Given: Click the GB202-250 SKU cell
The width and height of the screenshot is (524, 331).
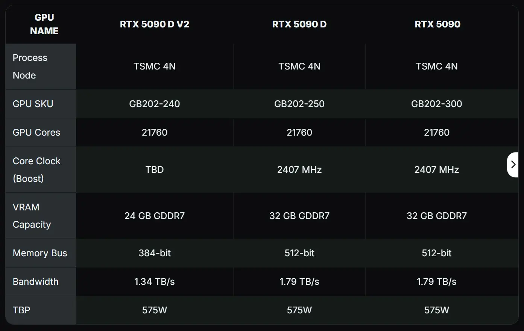Looking at the screenshot, I should [299, 104].
